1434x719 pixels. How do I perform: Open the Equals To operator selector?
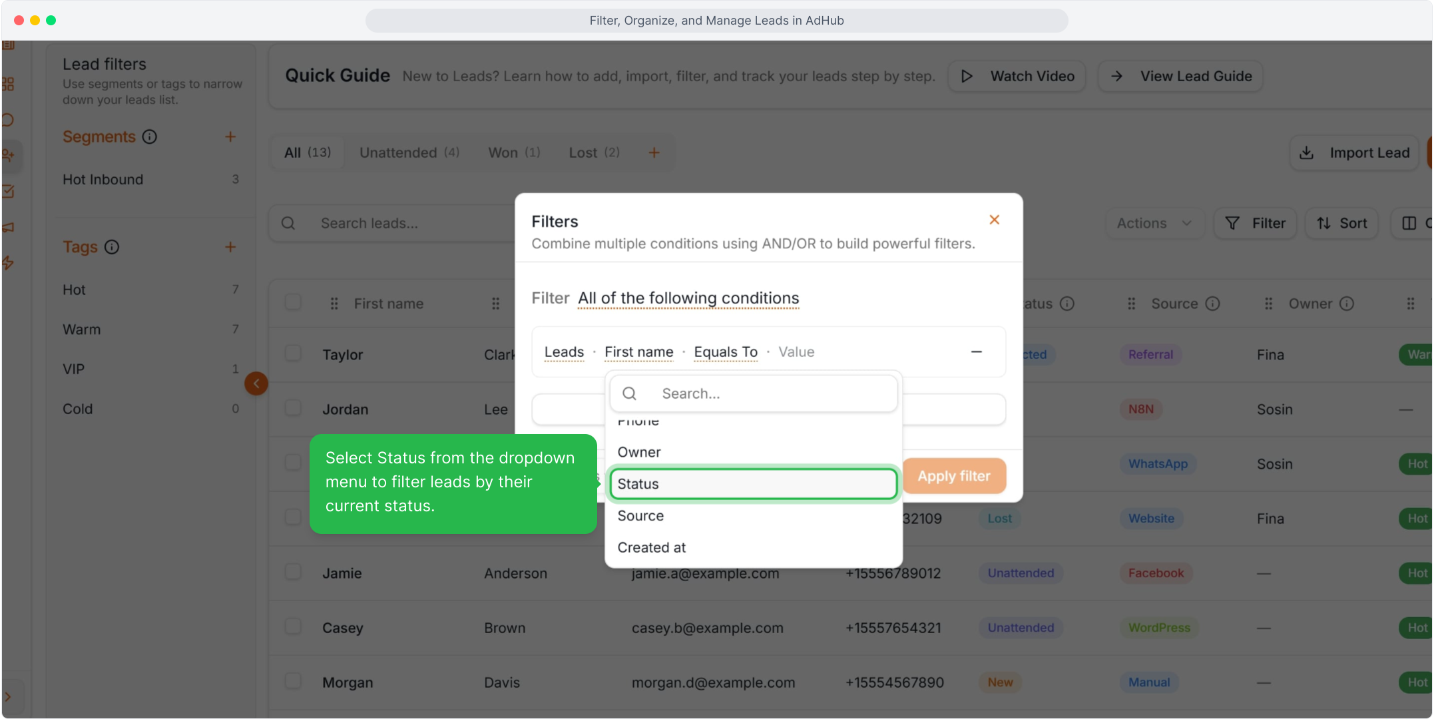(x=726, y=352)
